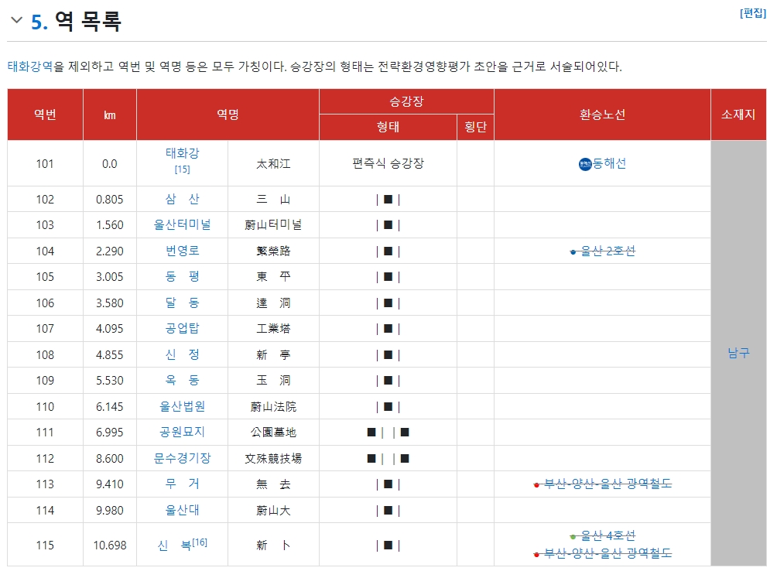Click the 繁榮路 hanja cell
The width and height of the screenshot is (777, 578).
coord(273,251)
